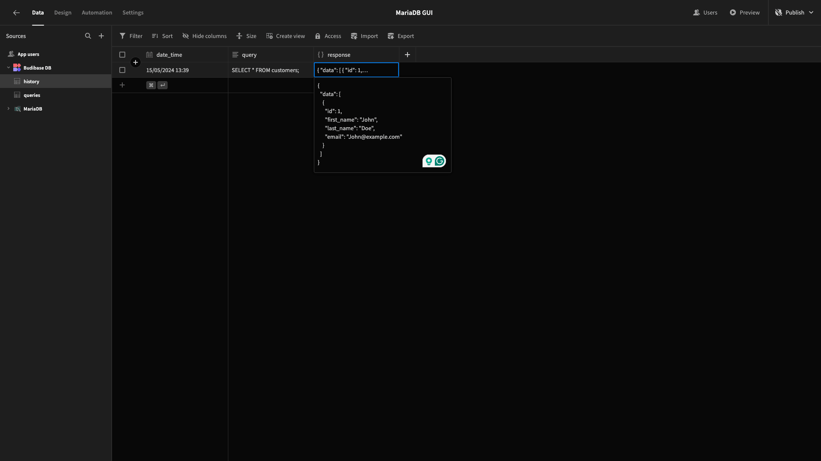Click Export data button
The height and width of the screenshot is (461, 821).
tap(401, 36)
